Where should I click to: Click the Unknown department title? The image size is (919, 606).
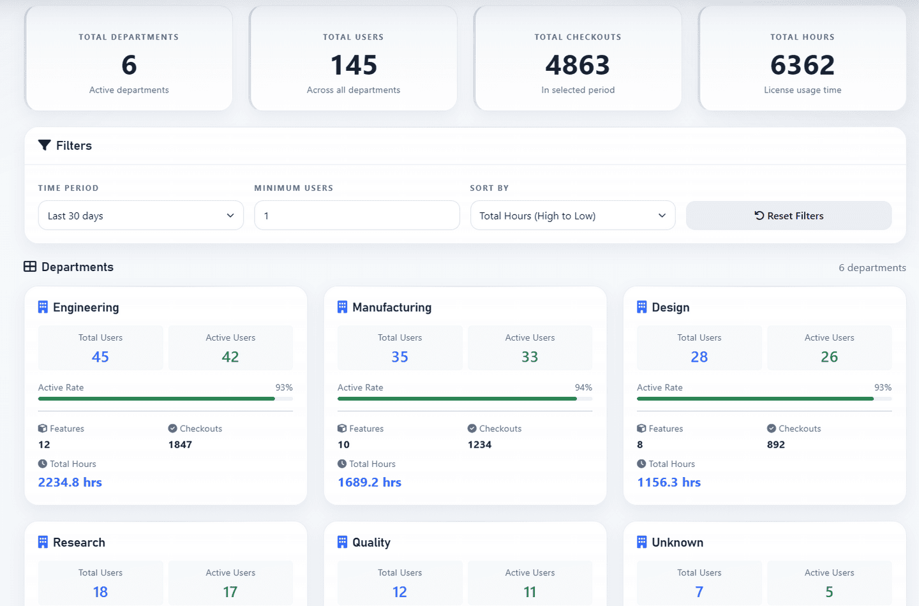point(678,542)
